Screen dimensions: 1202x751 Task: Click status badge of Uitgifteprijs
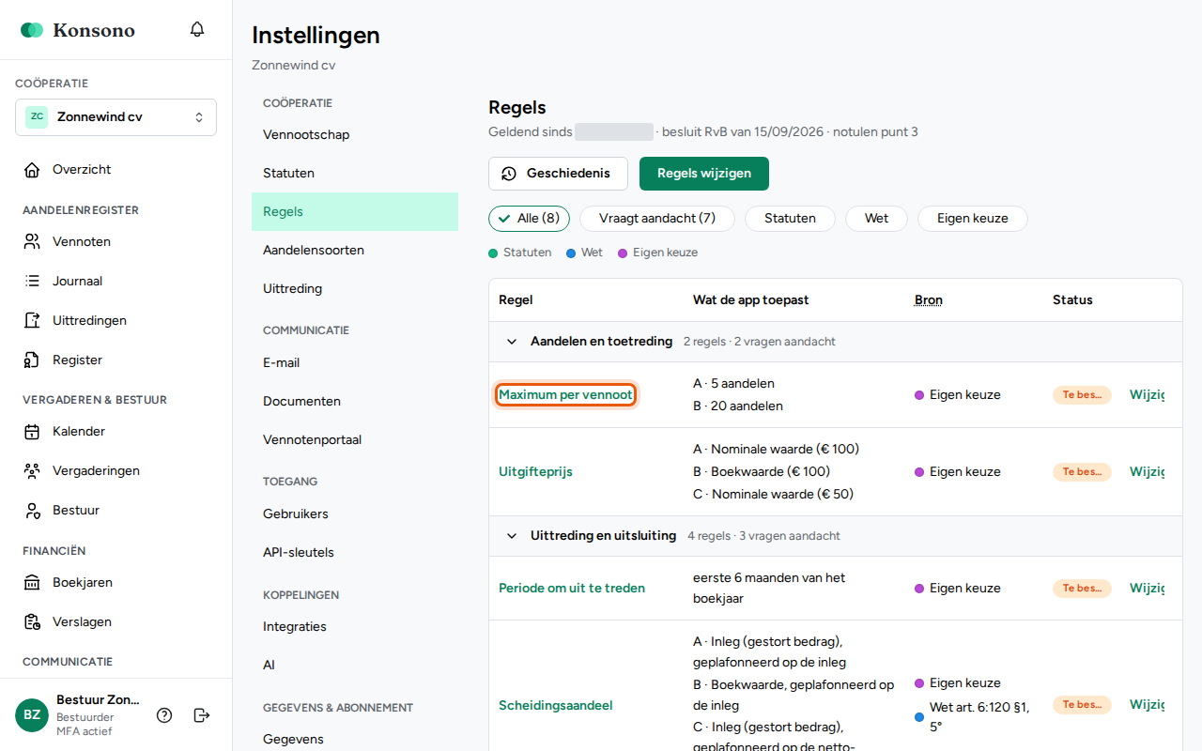coord(1082,472)
